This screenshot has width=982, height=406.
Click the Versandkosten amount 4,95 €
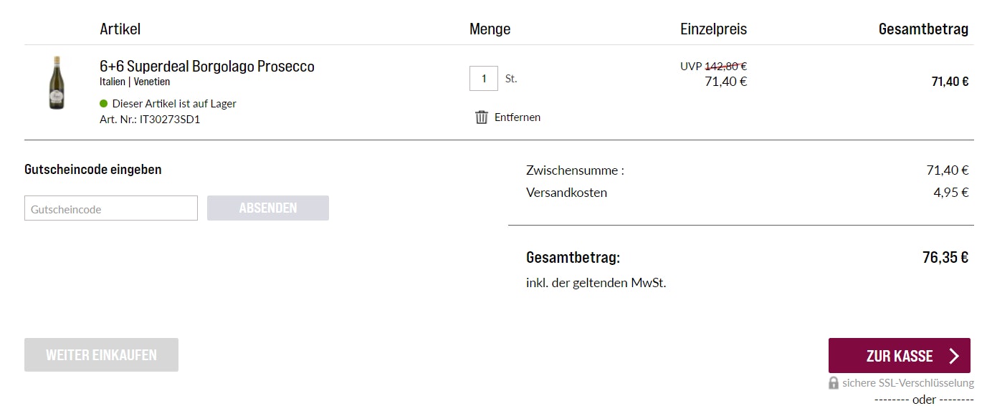click(950, 192)
